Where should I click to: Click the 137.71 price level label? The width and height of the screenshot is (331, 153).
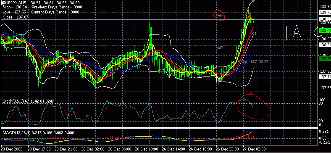tap(325, 77)
